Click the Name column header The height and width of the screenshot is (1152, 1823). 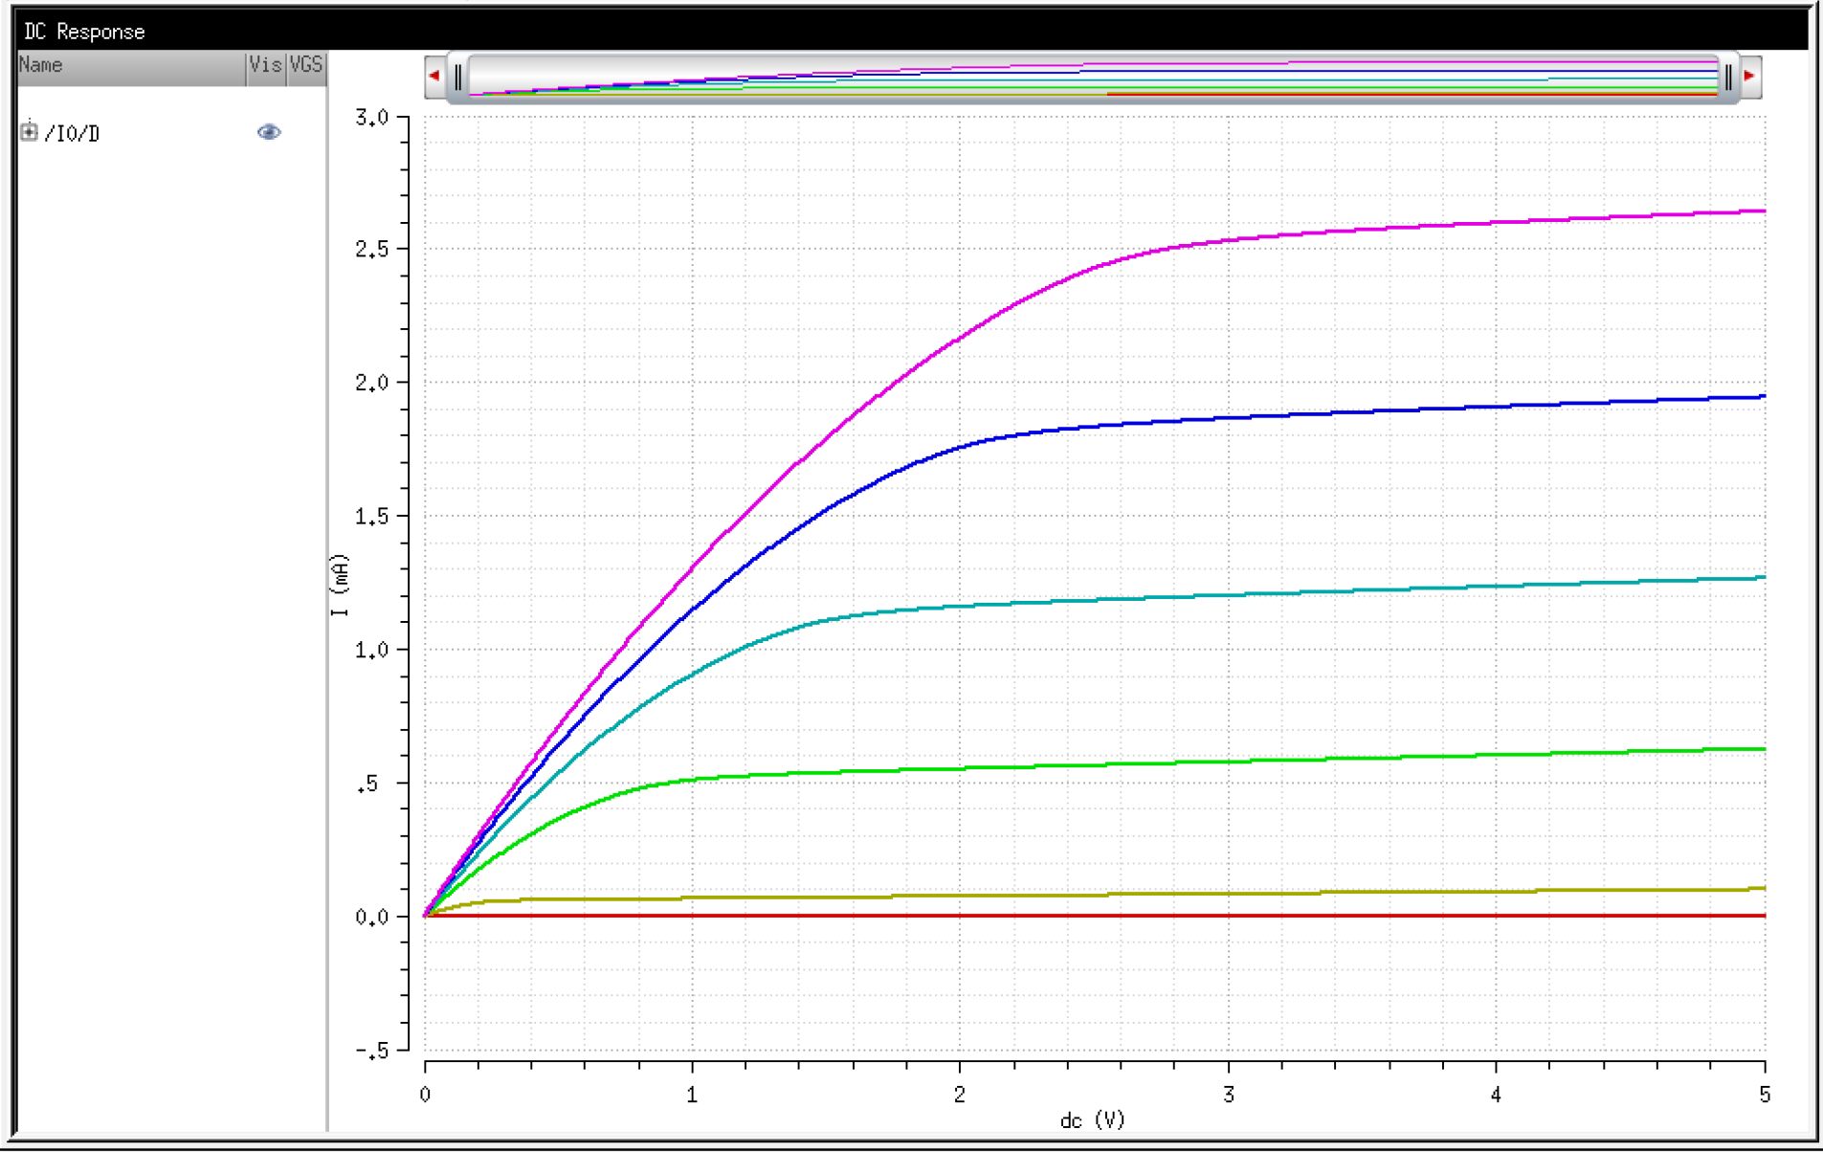click(130, 66)
